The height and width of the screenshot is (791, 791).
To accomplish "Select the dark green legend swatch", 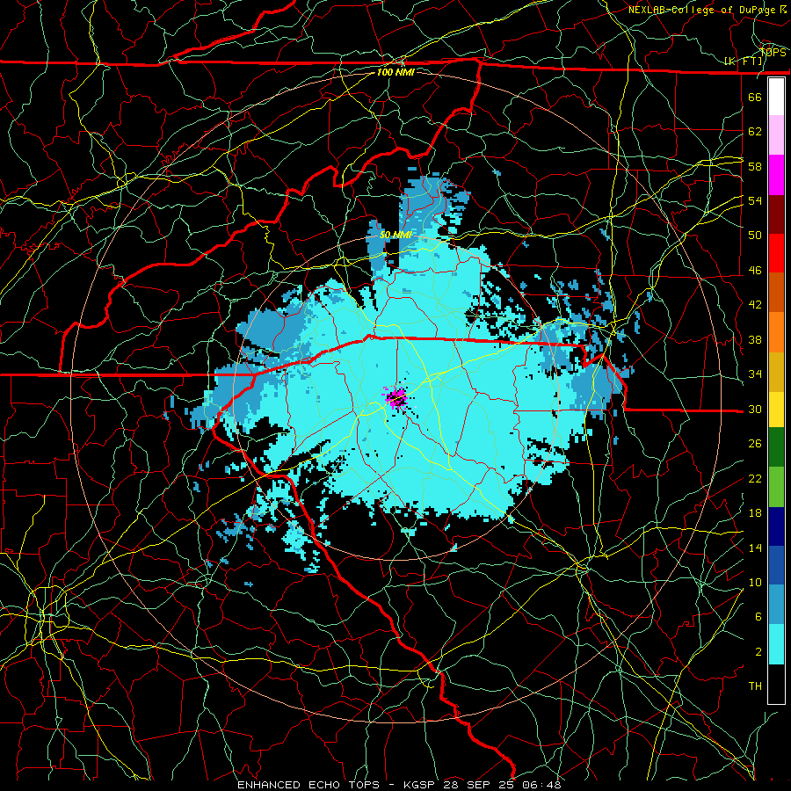I will 776,447.
